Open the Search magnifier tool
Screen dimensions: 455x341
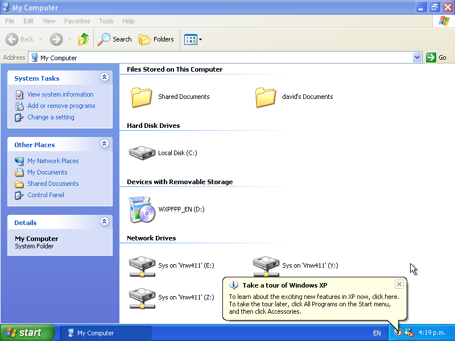click(x=114, y=39)
